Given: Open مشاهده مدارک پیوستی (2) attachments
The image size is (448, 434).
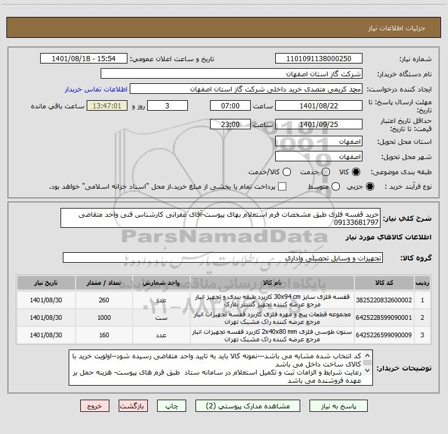Looking at the screenshot, I should [x=248, y=406].
